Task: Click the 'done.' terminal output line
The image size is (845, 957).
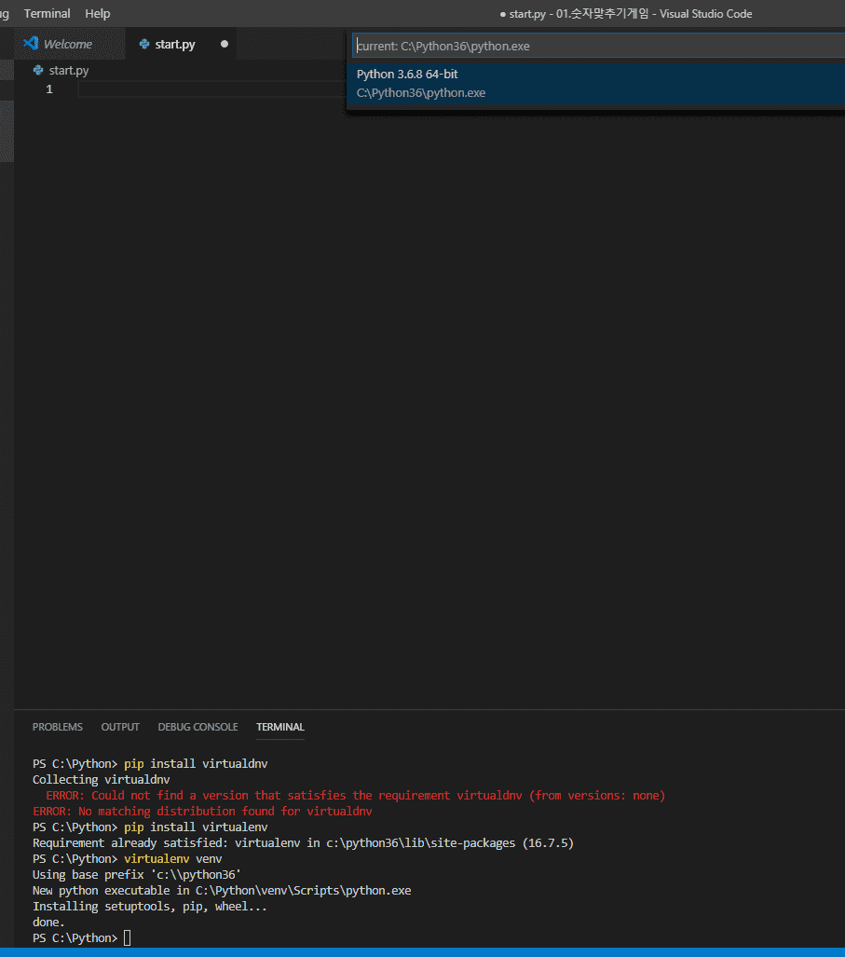Action: pyautogui.click(x=48, y=923)
